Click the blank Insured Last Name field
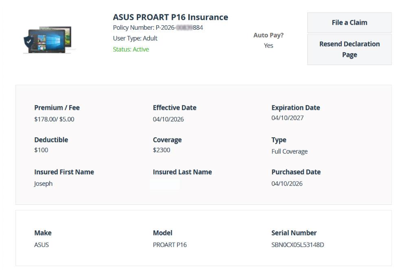Viewport: 407px width, 270px height. click(165, 184)
